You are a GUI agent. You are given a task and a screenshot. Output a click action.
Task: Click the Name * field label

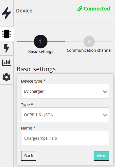pyautogui.click(x=28, y=128)
